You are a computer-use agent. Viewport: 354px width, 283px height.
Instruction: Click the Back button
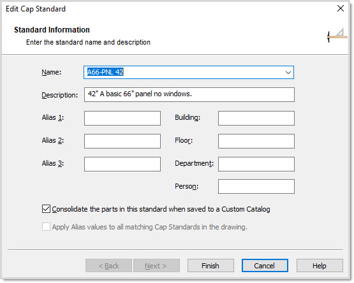(x=108, y=266)
